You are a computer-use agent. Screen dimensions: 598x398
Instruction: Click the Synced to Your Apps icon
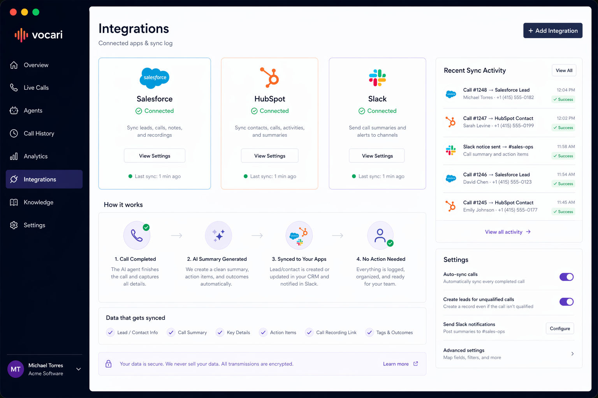[299, 236]
